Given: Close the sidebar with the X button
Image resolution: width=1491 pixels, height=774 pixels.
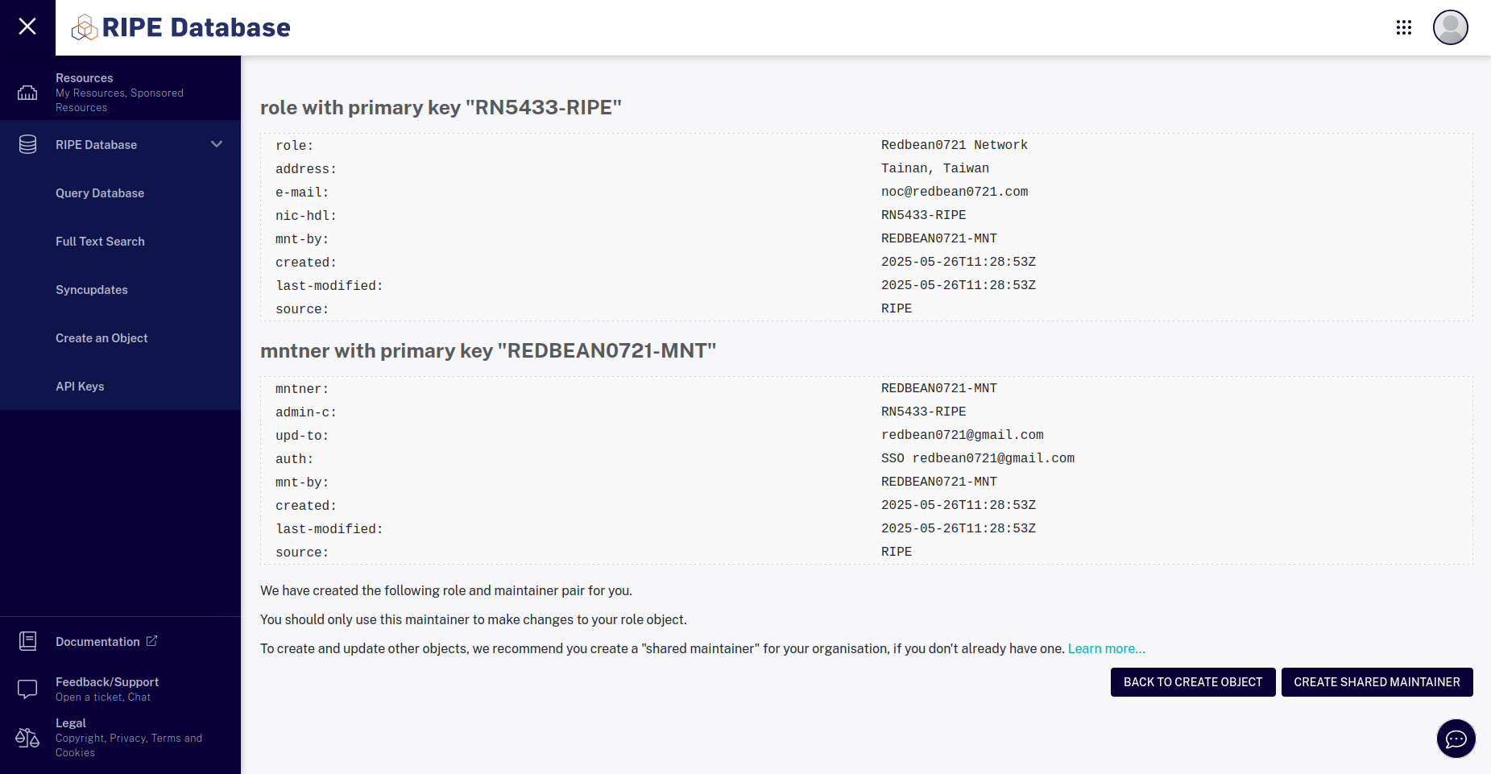Looking at the screenshot, I should click(x=27, y=27).
